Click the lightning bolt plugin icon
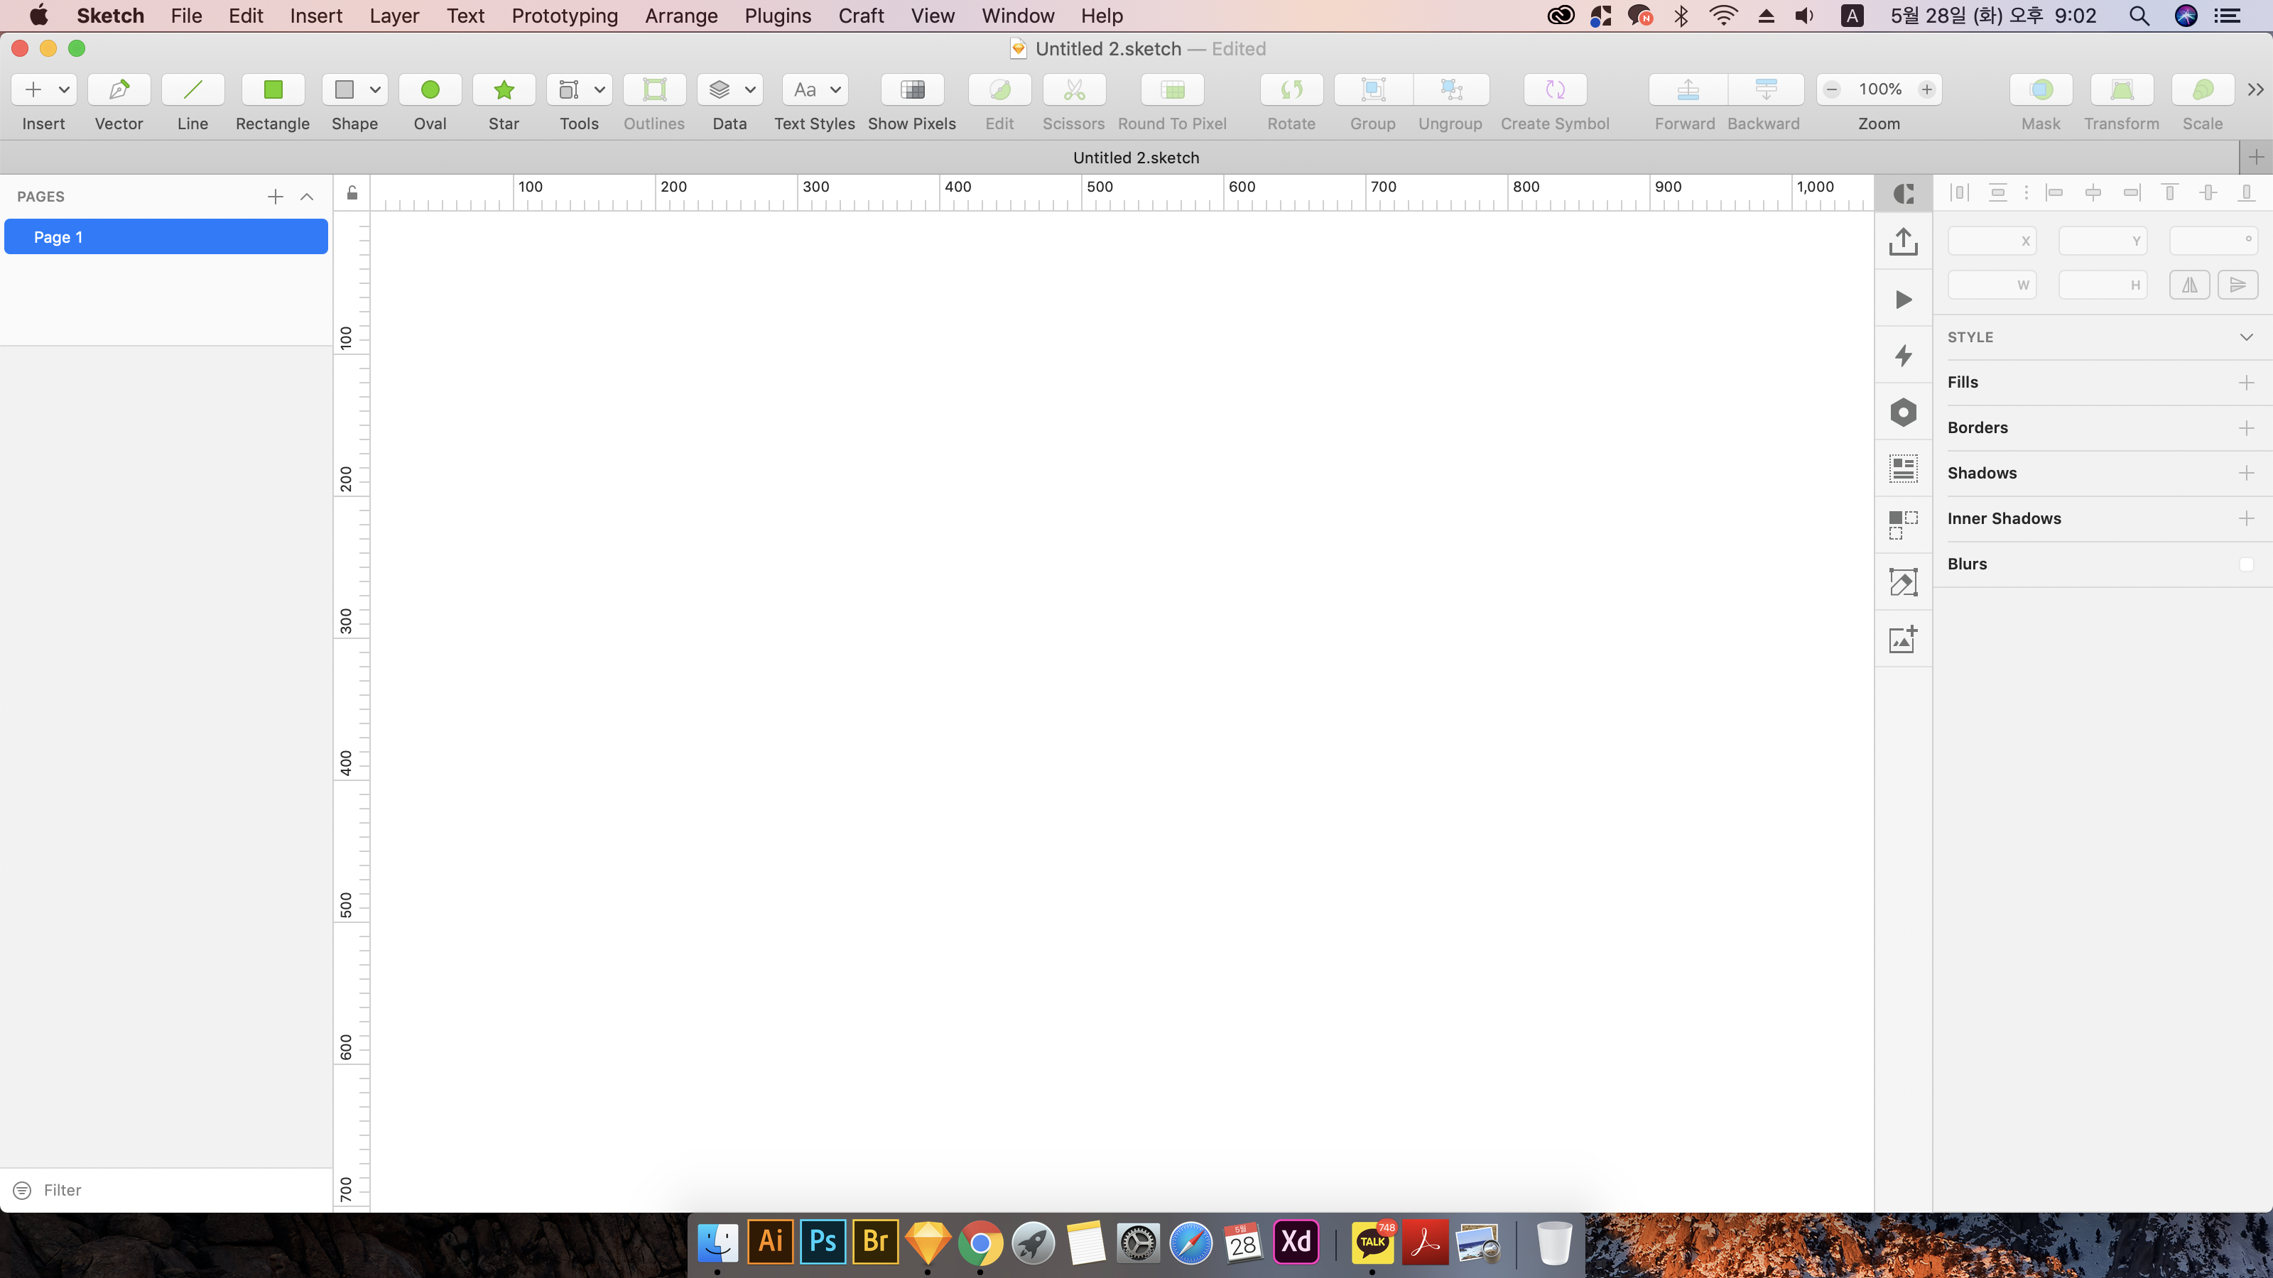Viewport: 2273px width, 1278px height. (1904, 356)
